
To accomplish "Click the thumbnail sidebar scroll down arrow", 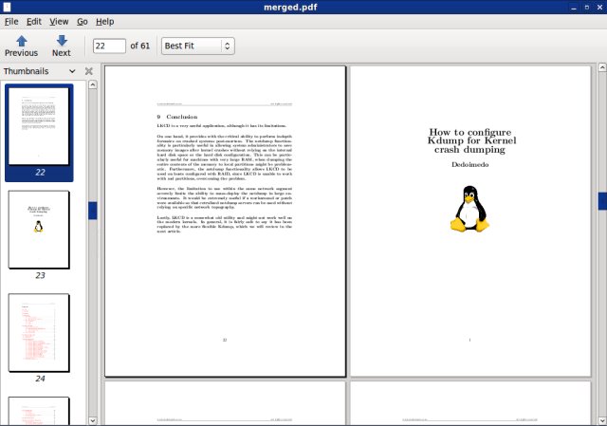I will pos(93,420).
